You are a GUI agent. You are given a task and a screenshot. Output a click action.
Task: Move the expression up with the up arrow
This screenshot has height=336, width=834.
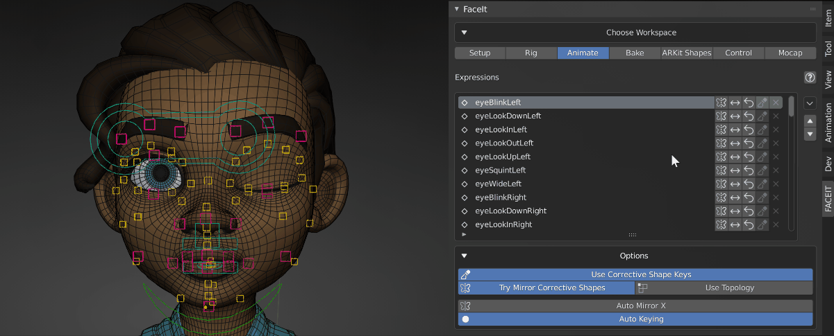tap(809, 121)
